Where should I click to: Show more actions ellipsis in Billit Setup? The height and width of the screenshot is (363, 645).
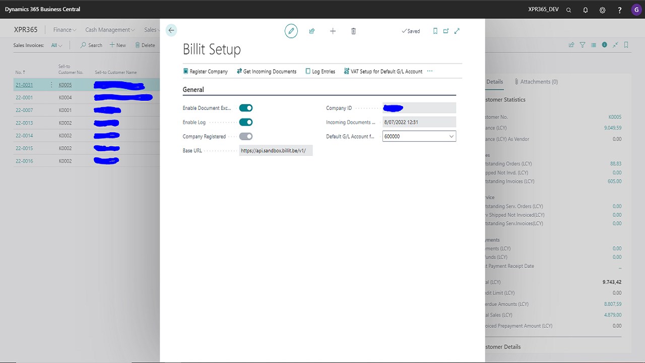coord(430,71)
